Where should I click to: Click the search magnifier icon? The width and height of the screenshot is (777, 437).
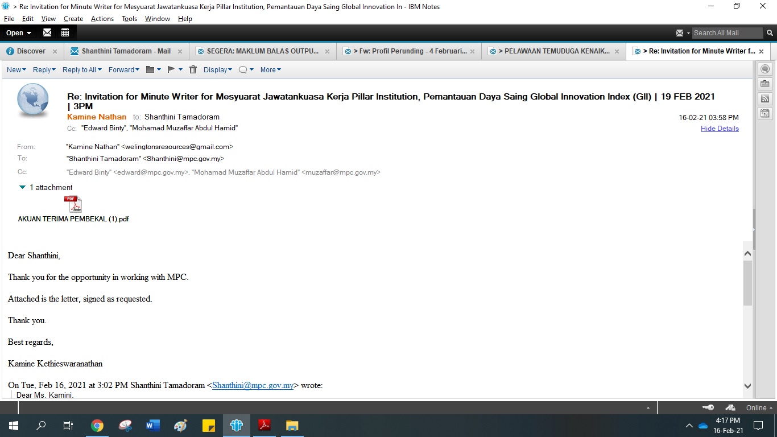(770, 32)
